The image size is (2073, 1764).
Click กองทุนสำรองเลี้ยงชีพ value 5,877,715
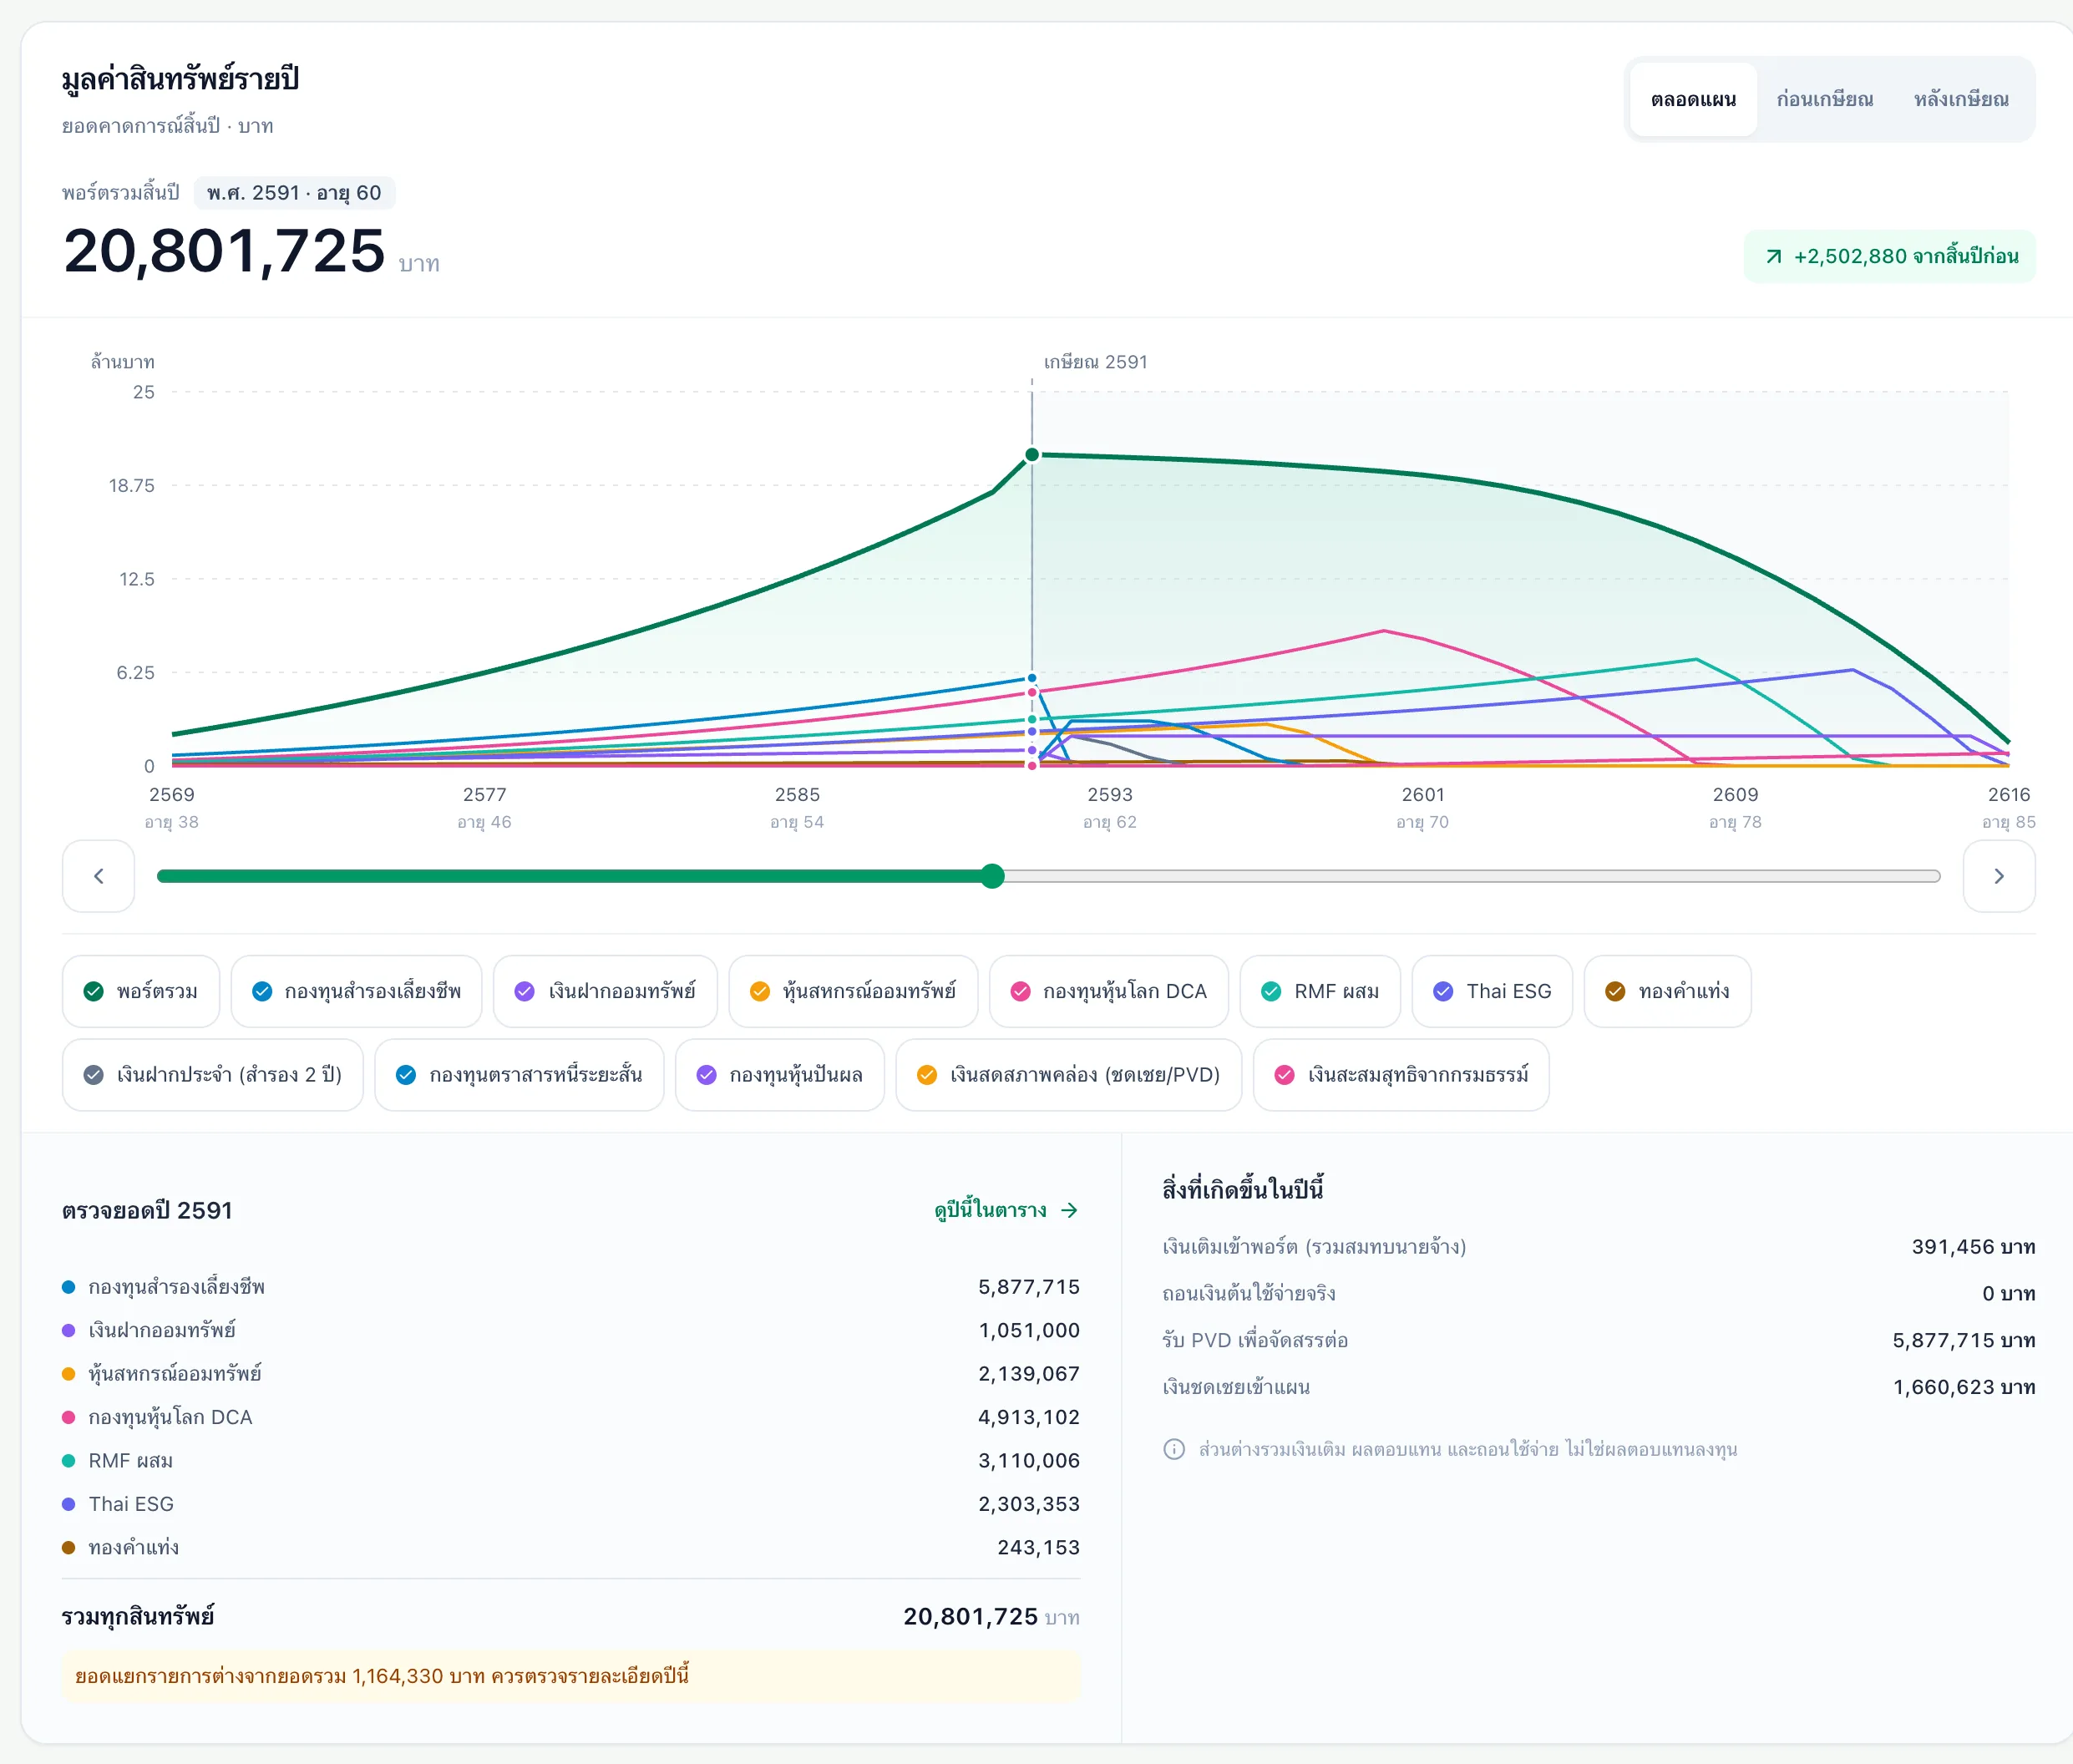click(x=1029, y=1287)
